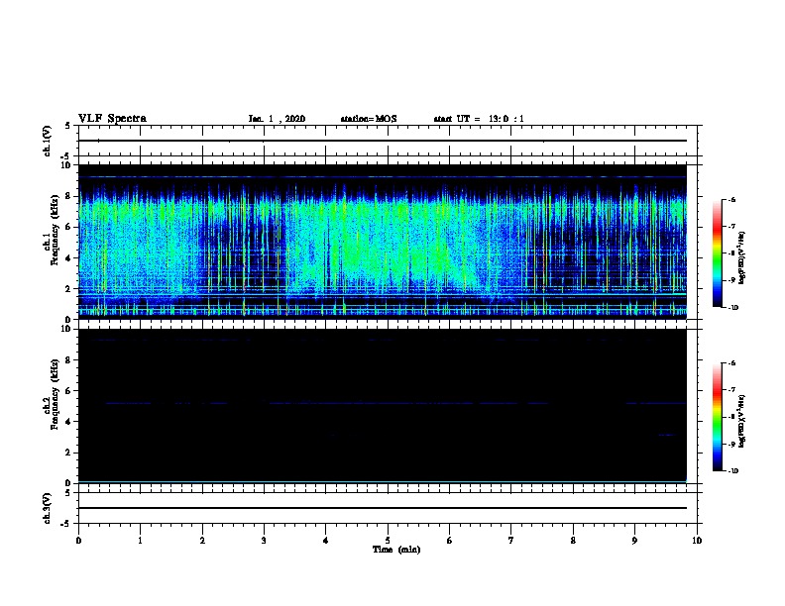This screenshot has width=785, height=606.
Task: Click ch.2 color bar log(PSD) label
Action: (742, 421)
